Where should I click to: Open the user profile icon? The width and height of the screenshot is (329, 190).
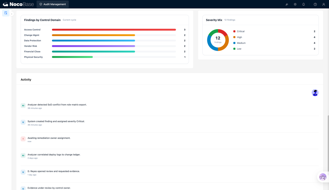(x=324, y=4)
